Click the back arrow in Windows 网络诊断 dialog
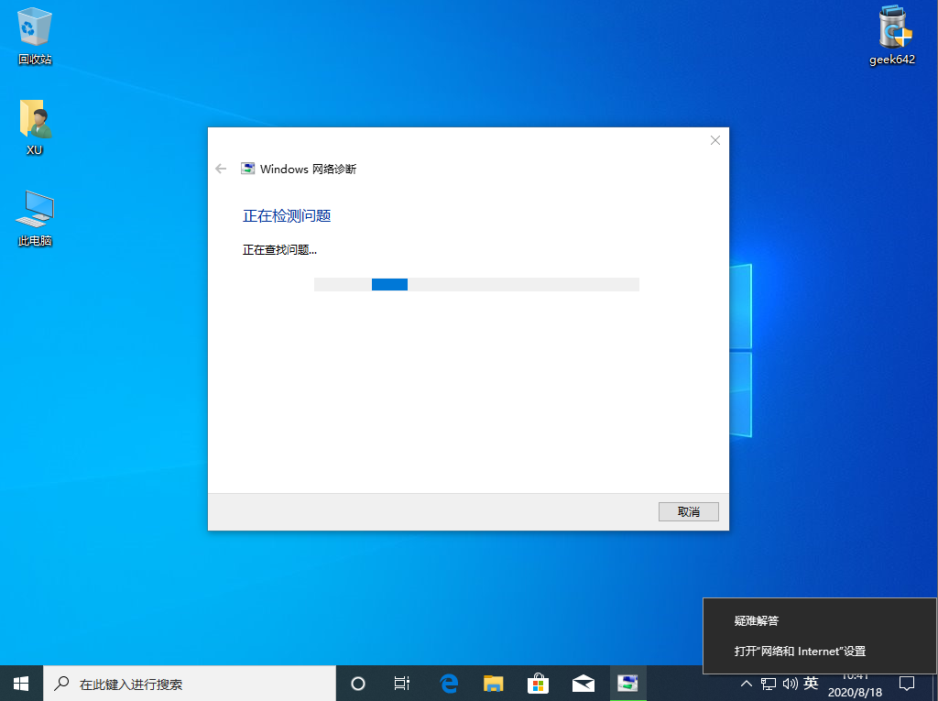 pos(220,169)
